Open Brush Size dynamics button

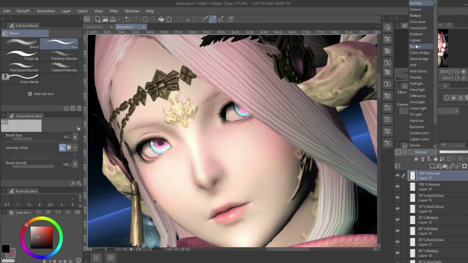pos(75,137)
